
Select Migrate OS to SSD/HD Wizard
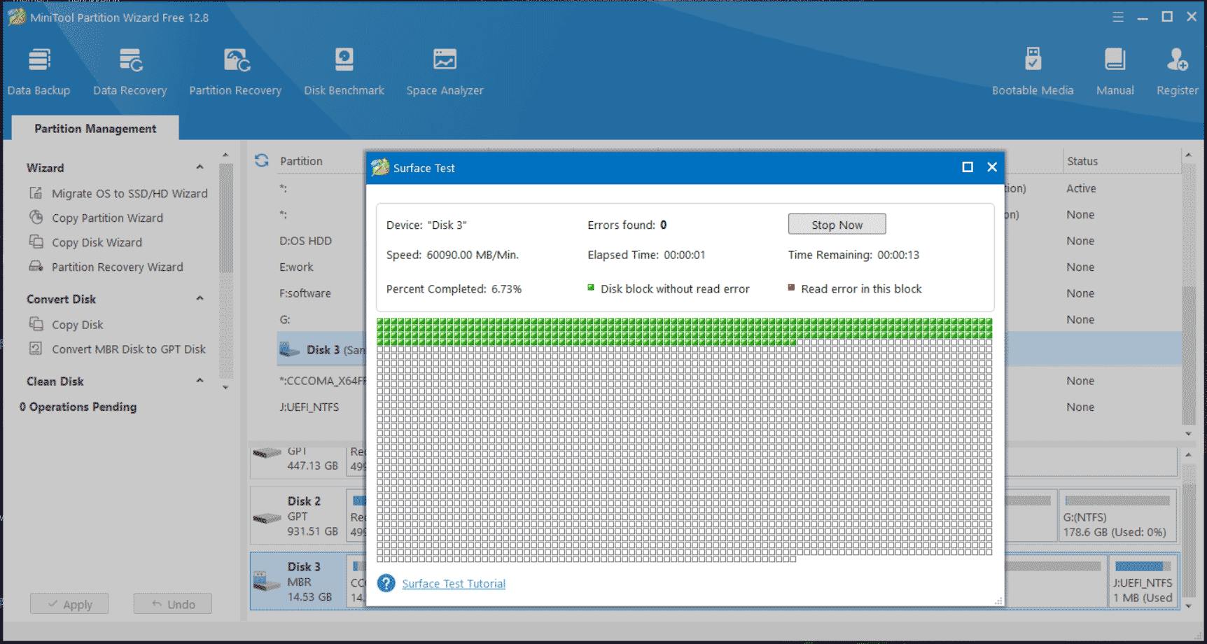click(130, 193)
